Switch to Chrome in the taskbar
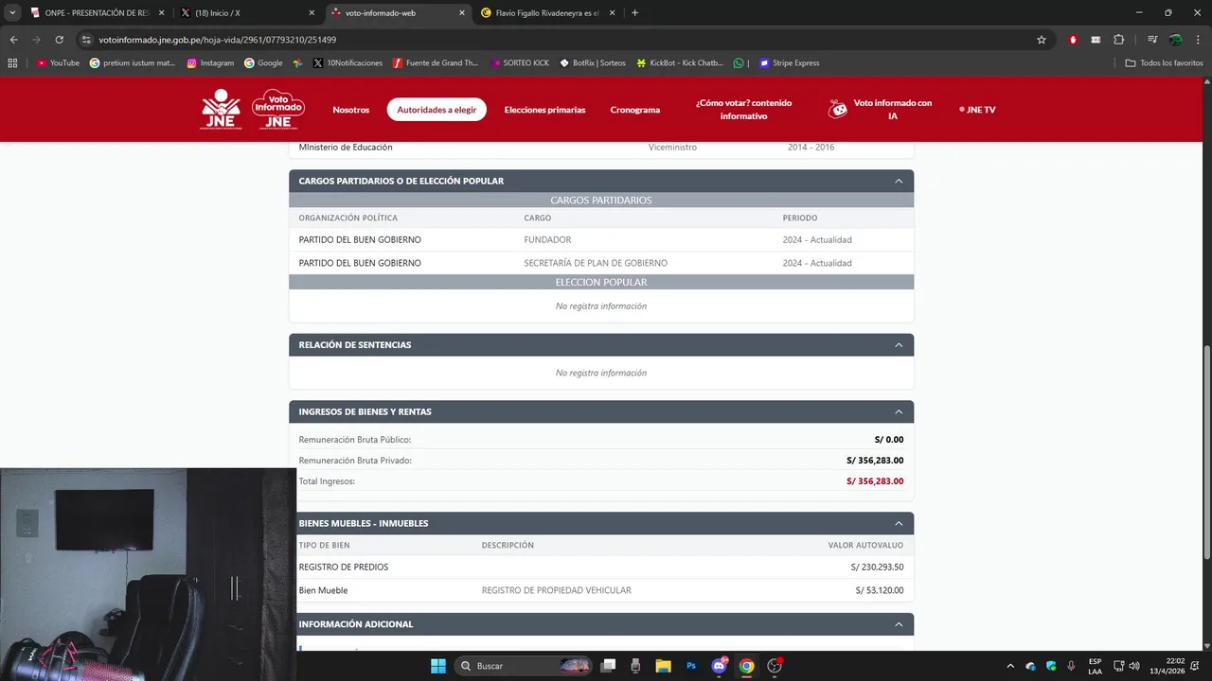This screenshot has height=681, width=1212. (x=746, y=666)
